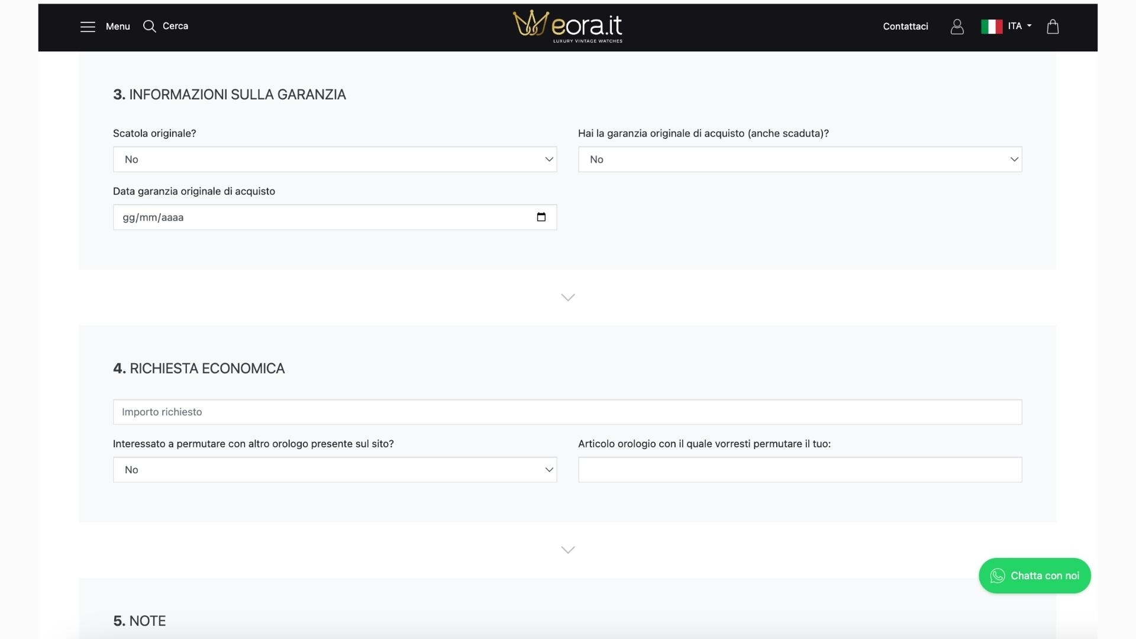The image size is (1136, 639).
Task: Open the hamburger menu icon
Action: coord(88,27)
